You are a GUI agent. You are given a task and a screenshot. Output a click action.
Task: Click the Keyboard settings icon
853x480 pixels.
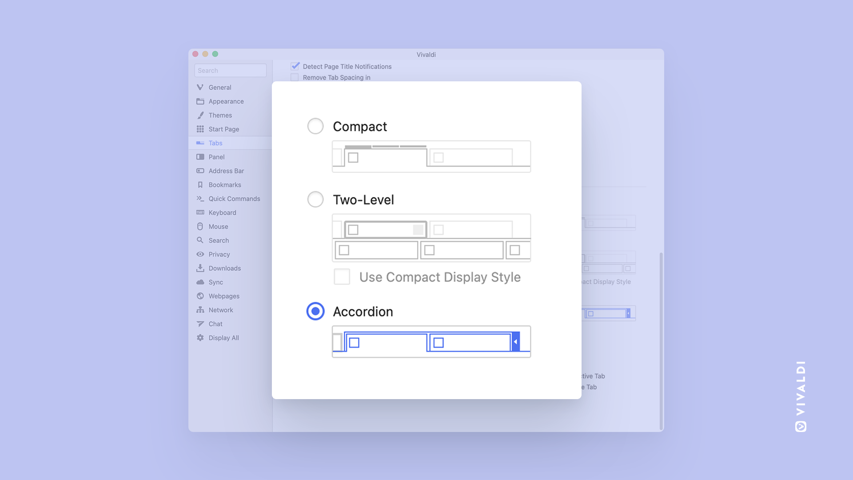(200, 212)
